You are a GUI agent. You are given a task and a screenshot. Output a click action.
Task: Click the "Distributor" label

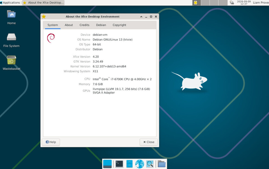coord(83,49)
